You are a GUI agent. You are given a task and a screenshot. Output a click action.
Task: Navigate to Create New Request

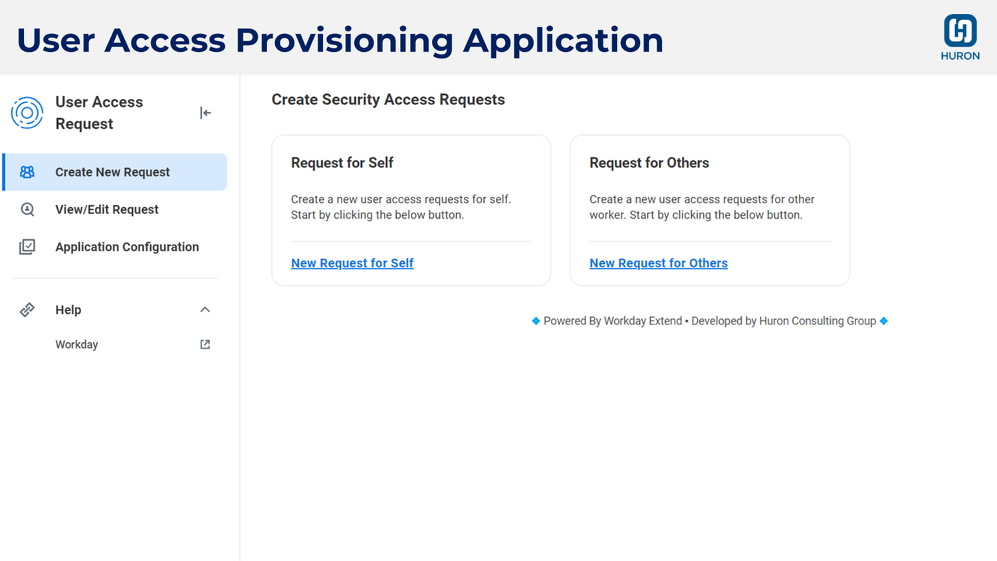coord(112,171)
